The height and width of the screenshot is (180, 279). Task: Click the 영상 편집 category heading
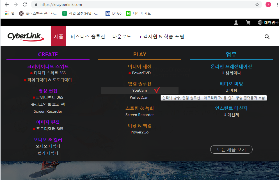48,91
